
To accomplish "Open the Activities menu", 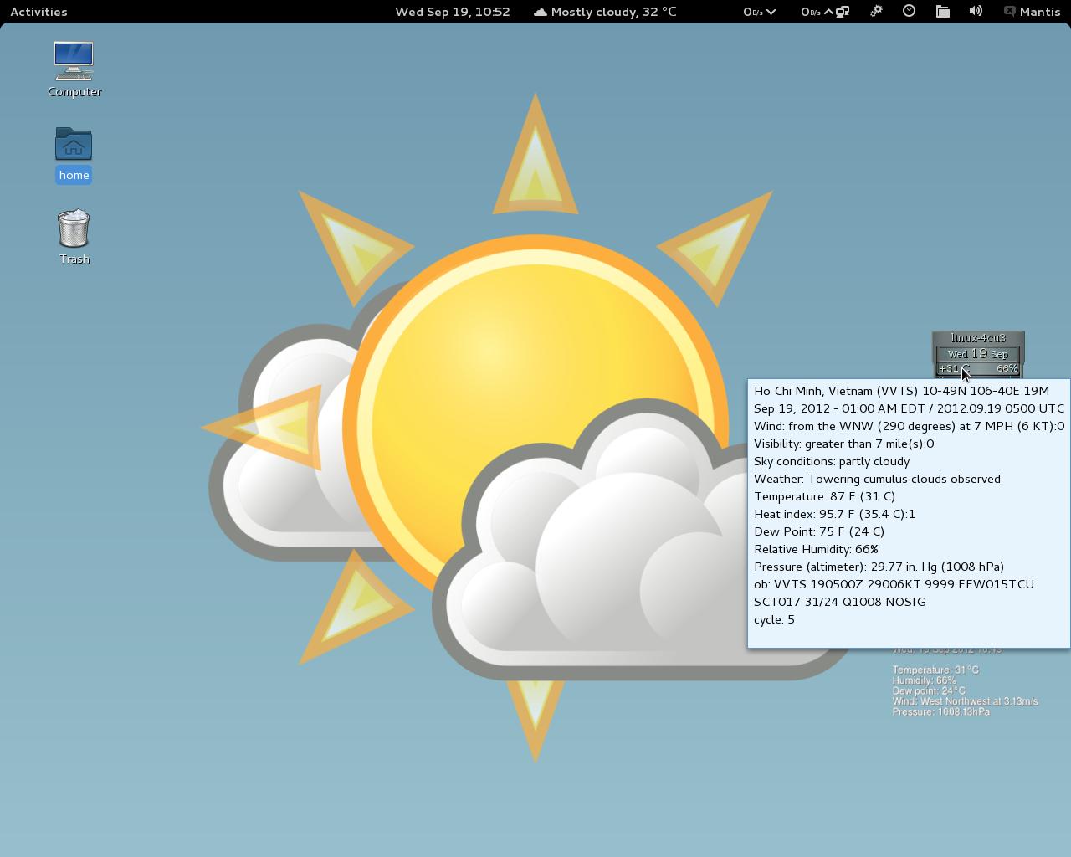I will coord(38,12).
